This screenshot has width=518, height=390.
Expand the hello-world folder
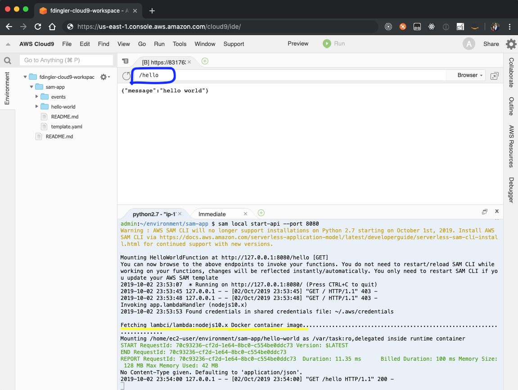coord(36,107)
